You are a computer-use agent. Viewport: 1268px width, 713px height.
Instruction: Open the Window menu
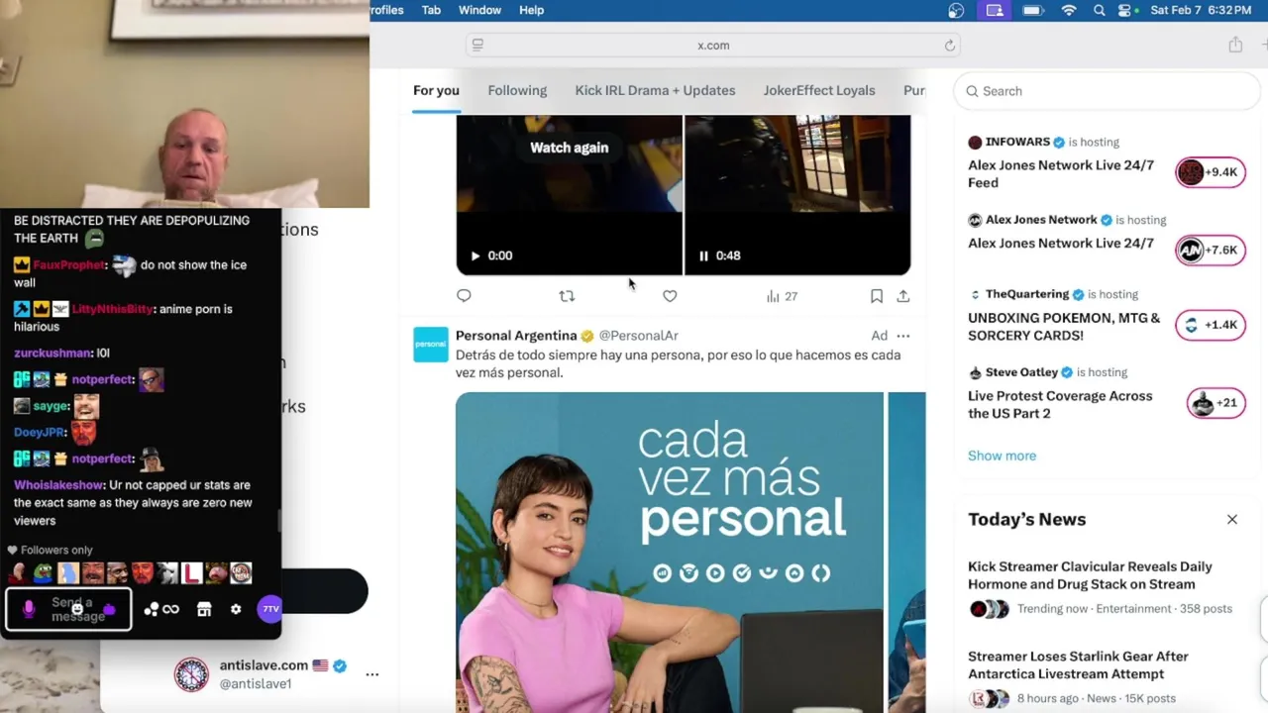click(479, 10)
